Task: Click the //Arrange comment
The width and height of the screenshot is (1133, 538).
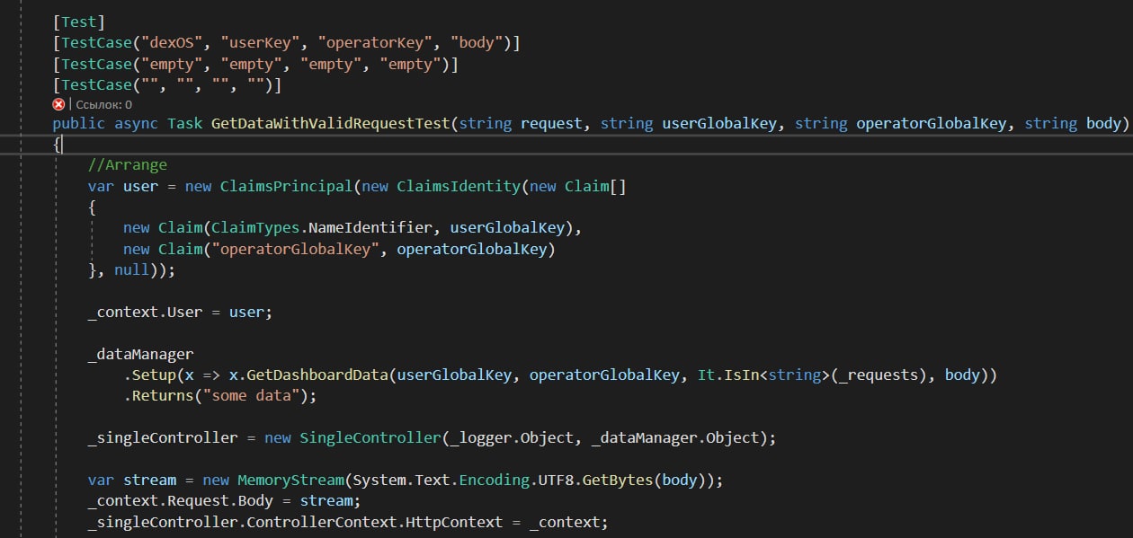Action: pyautogui.click(x=128, y=165)
